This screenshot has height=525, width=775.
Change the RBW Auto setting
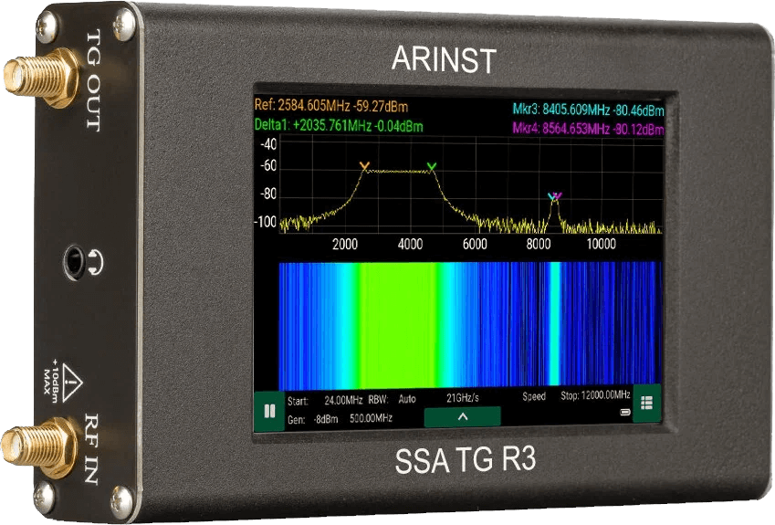[407, 399]
